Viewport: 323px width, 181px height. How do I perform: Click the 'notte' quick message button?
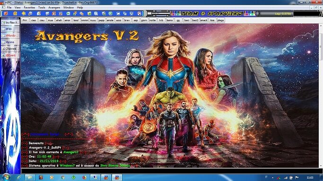[x=152, y=20]
